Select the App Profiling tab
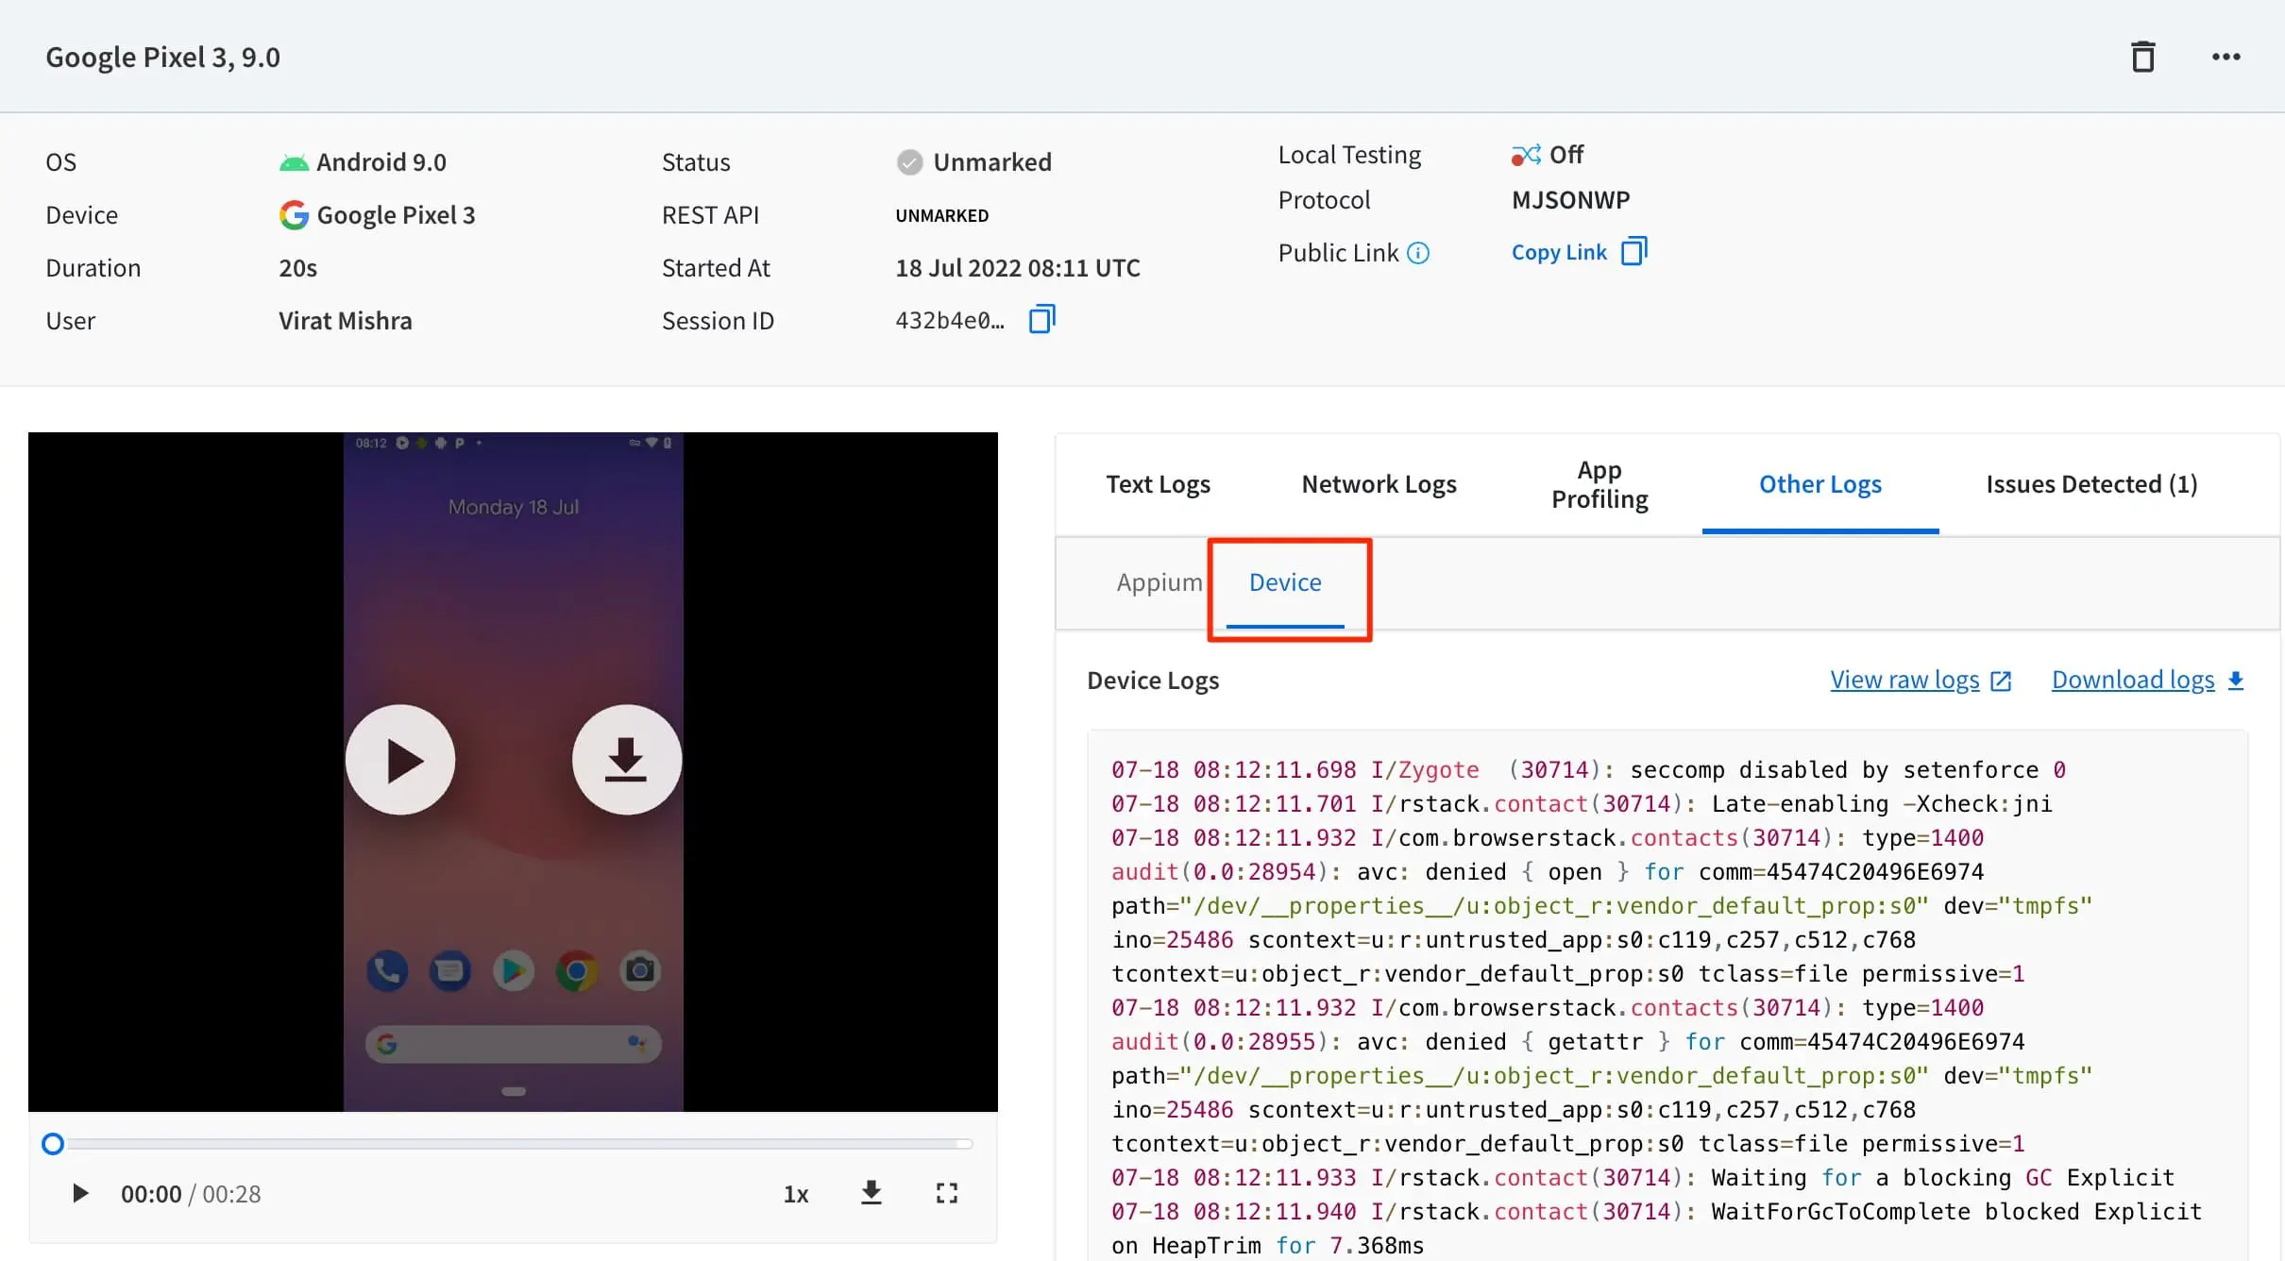The image size is (2285, 1261). coord(1599,484)
